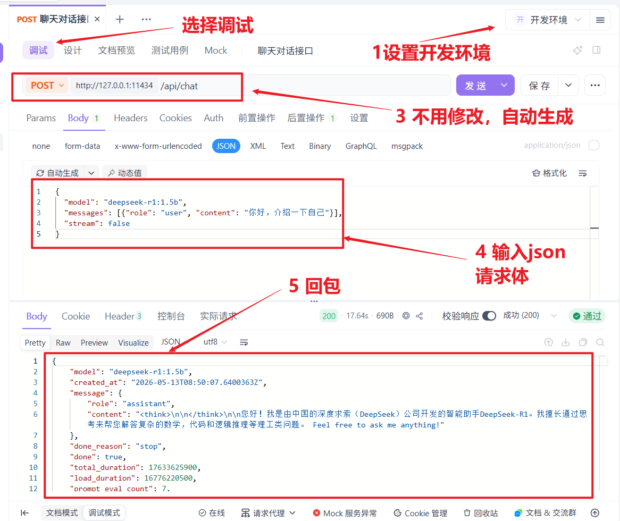
Task: Tick the application/json checkbox
Action: pyautogui.click(x=594, y=145)
